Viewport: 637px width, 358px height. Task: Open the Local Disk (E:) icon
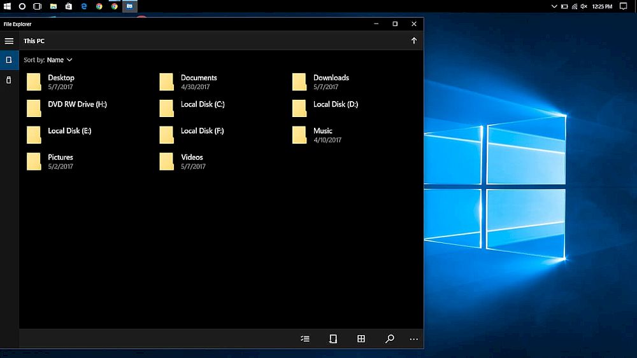[x=34, y=135]
